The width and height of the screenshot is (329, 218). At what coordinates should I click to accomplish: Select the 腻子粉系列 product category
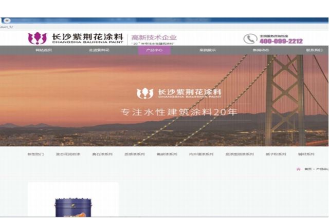[276, 154]
